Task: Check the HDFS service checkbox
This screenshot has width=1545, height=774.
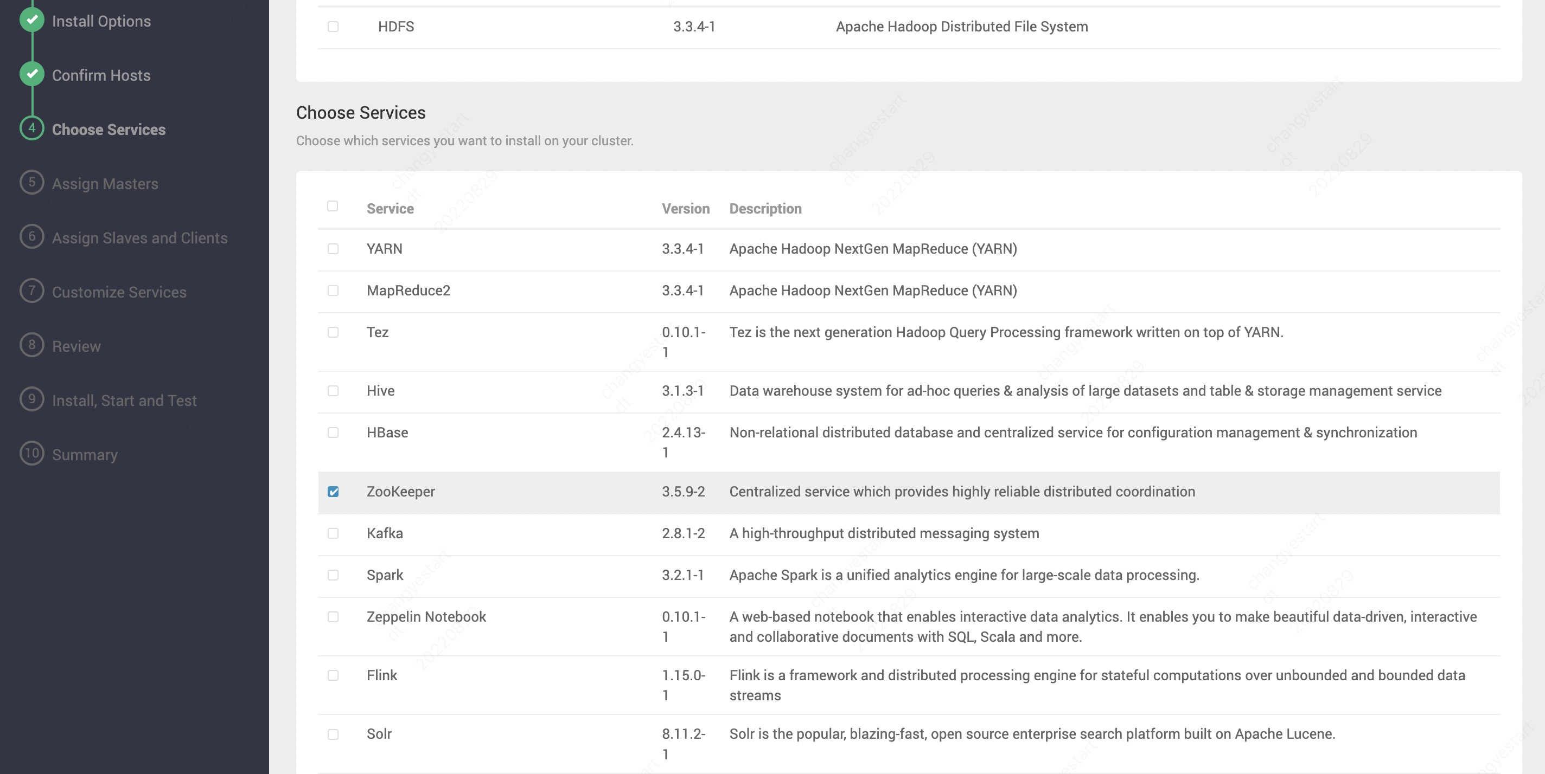Action: click(x=334, y=27)
